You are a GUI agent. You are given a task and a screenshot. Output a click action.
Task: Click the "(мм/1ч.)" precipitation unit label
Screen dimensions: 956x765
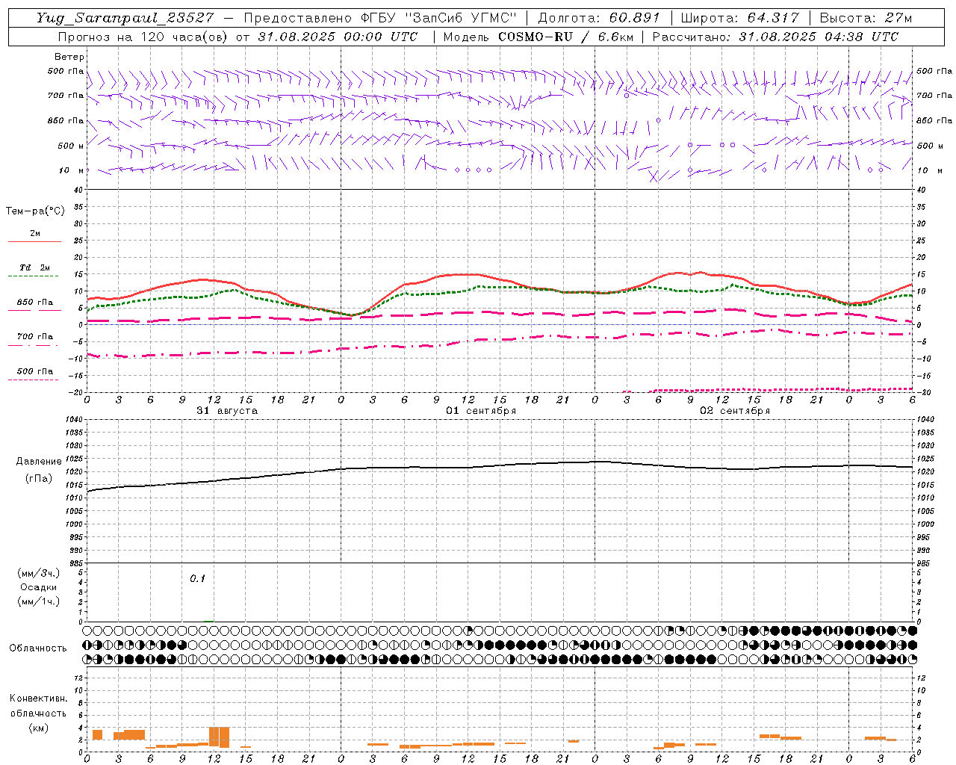tap(39, 601)
